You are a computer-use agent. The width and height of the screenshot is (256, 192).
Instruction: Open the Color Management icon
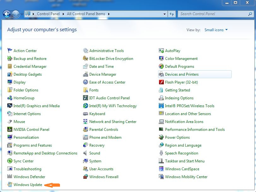(x=161, y=58)
